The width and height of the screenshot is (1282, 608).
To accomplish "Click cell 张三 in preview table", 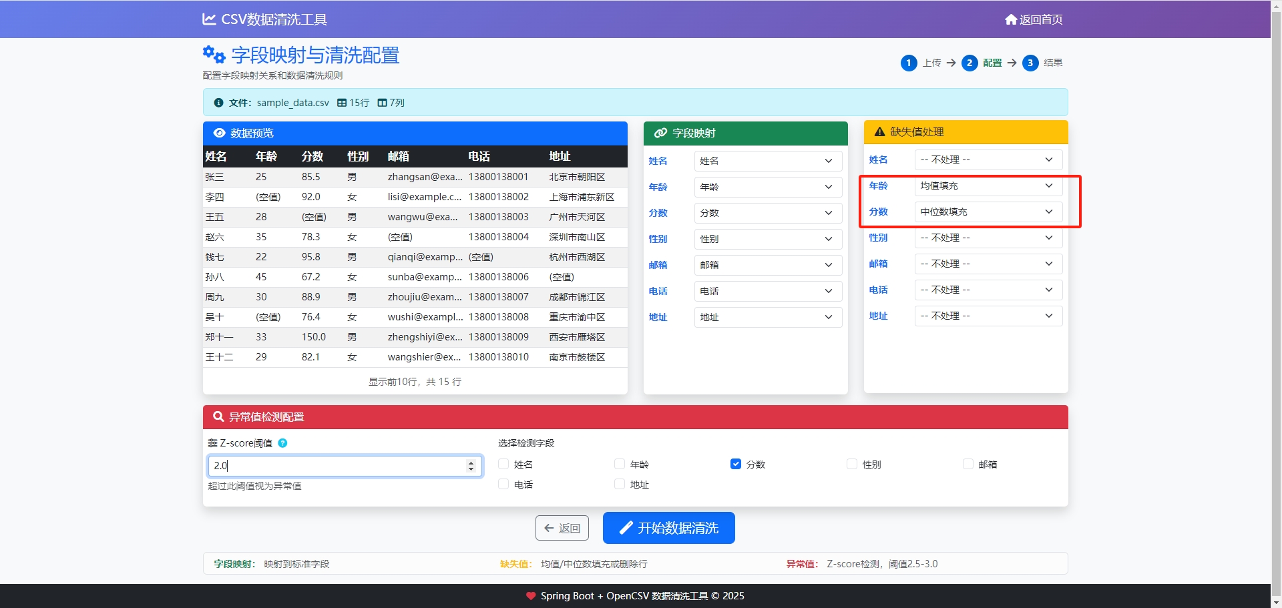I will point(215,177).
